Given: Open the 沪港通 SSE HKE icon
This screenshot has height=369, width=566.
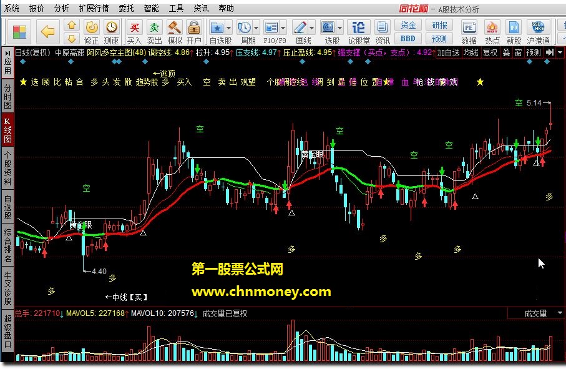Looking at the screenshot, I should [x=538, y=32].
